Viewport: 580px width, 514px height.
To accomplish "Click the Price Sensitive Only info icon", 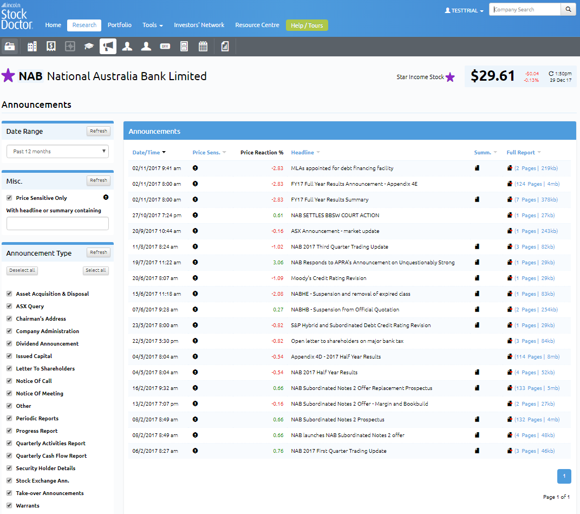I will (x=106, y=197).
